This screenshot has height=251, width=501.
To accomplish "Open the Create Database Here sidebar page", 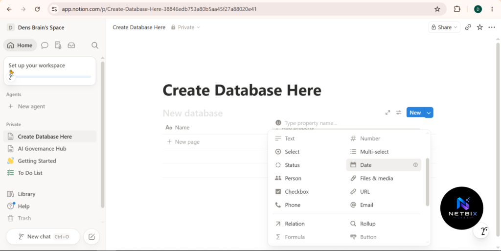I will click(x=50, y=137).
